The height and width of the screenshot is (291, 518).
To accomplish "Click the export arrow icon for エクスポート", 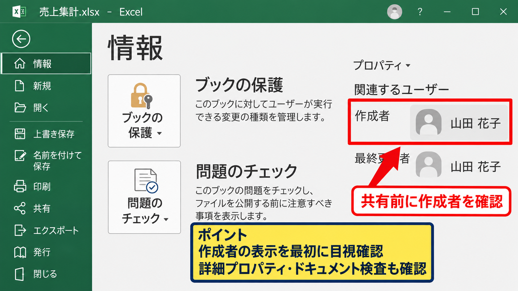I will click(x=20, y=230).
